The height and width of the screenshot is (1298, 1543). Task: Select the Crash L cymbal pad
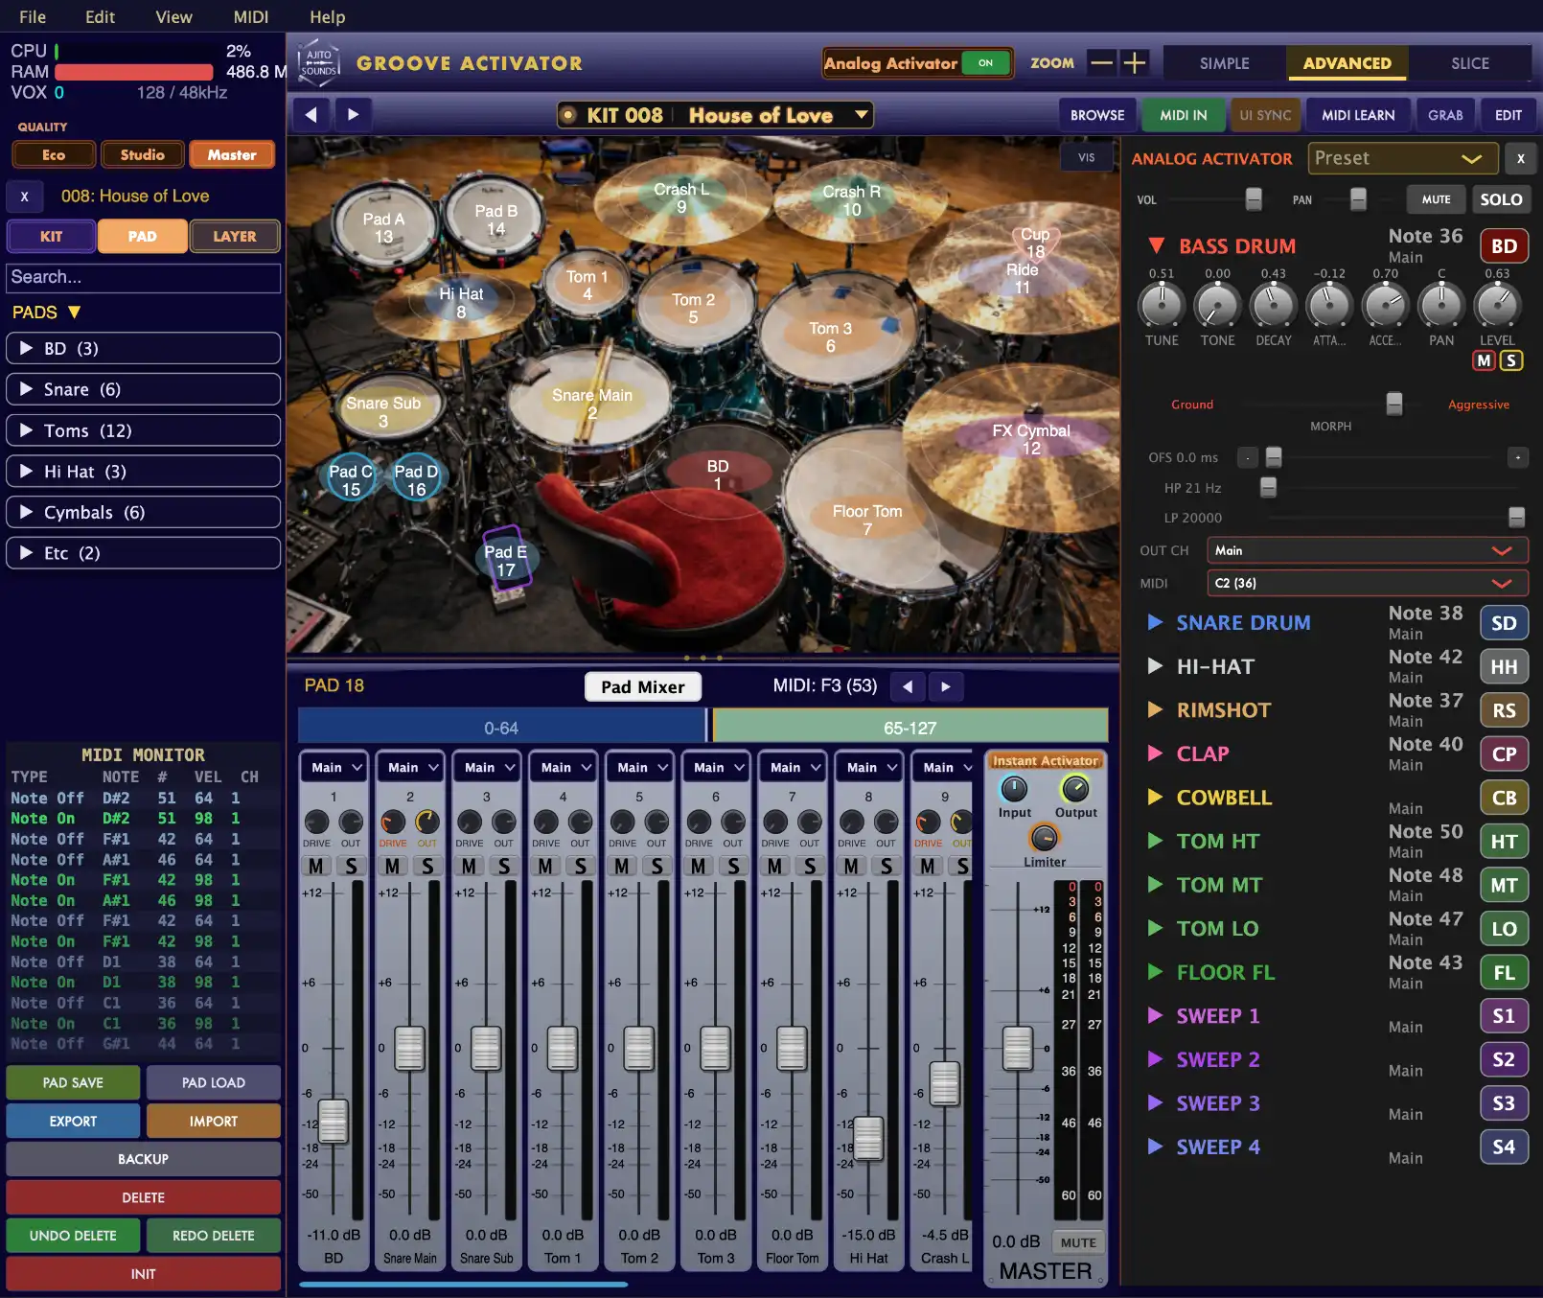(681, 197)
